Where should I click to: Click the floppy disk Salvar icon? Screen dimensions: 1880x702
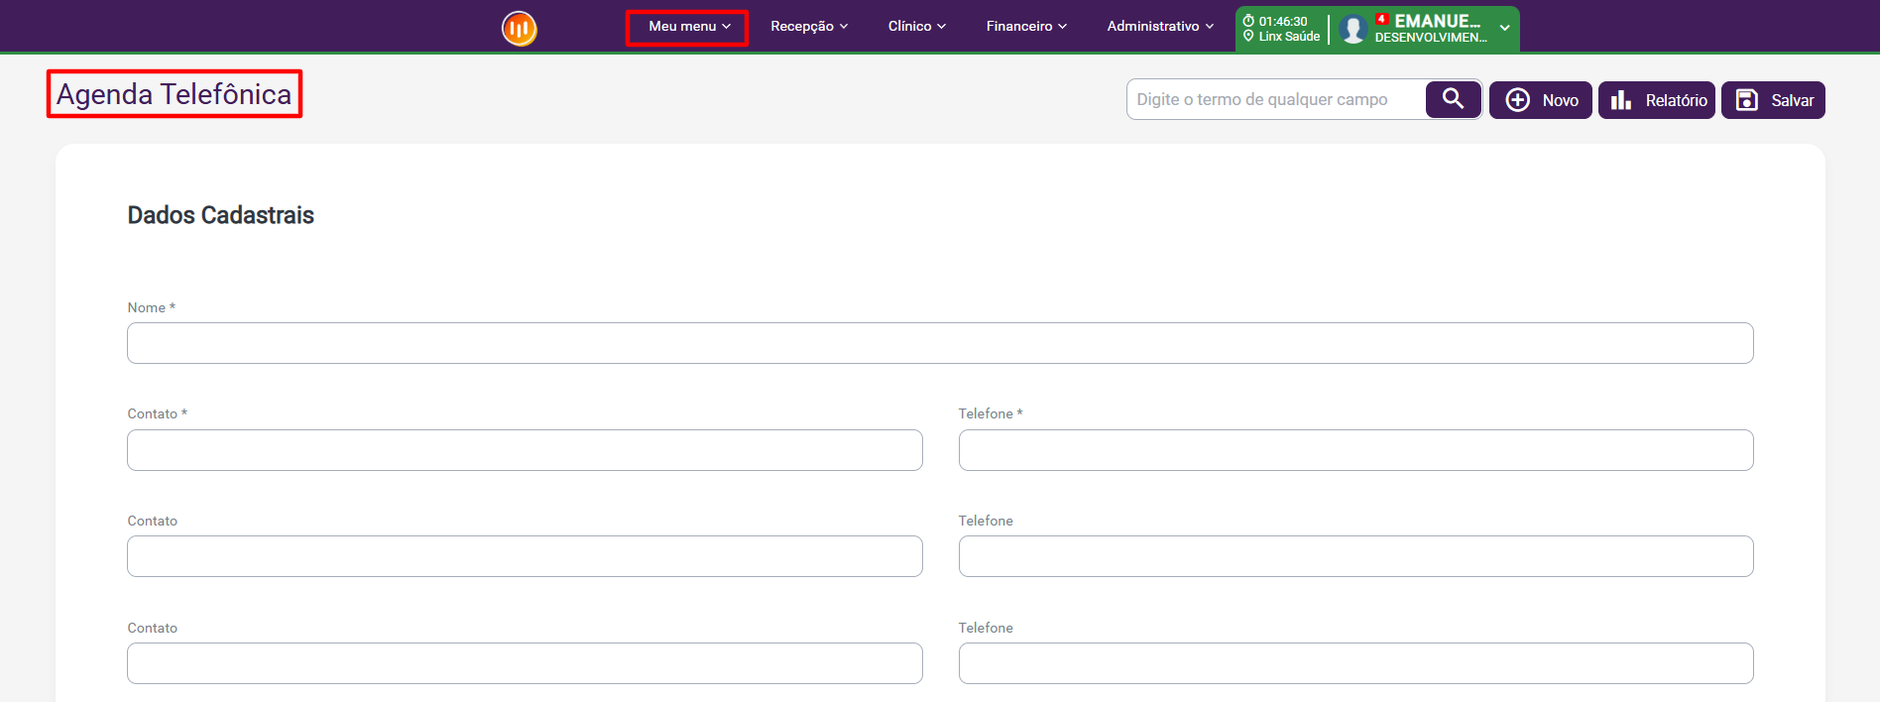[x=1747, y=100]
